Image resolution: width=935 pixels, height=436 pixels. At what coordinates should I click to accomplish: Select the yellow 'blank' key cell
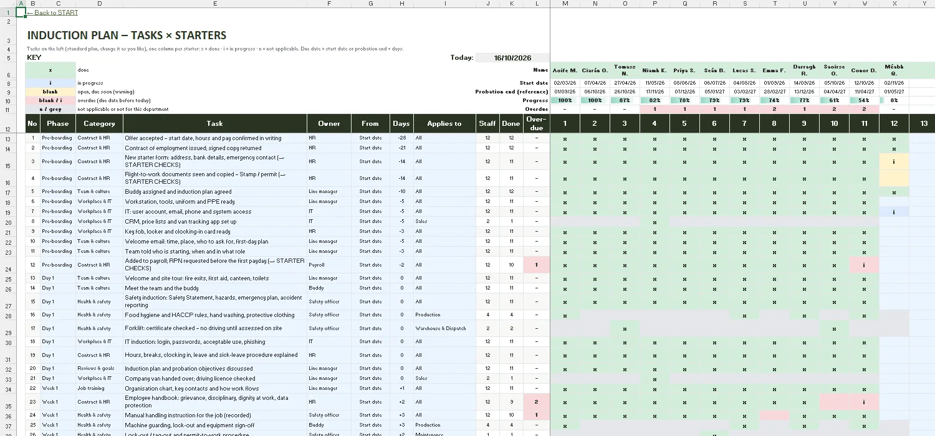[50, 92]
